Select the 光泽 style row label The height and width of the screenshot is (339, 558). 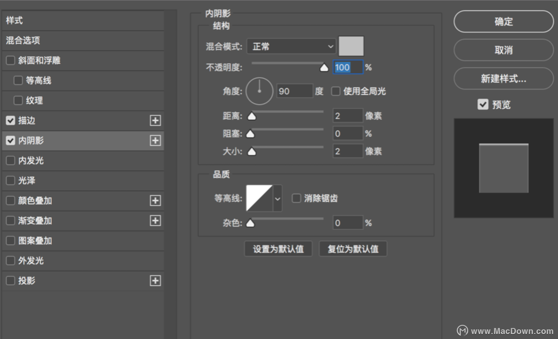coord(27,181)
